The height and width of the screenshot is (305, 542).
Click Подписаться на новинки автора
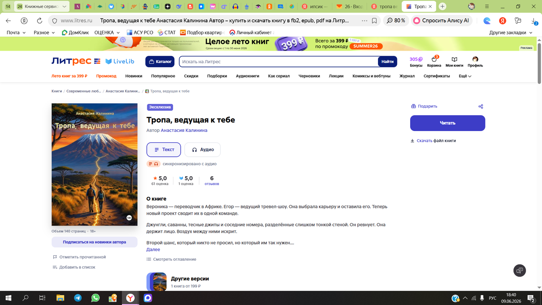(94, 242)
